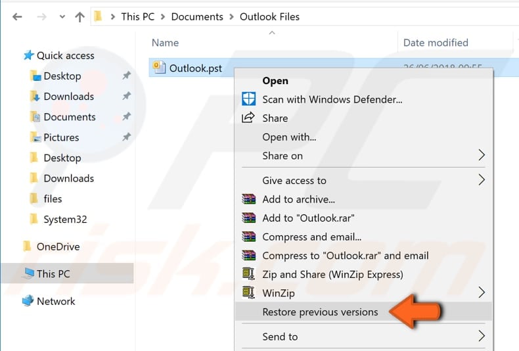Expand the Give access to submenu
519x351 pixels.
click(481, 180)
